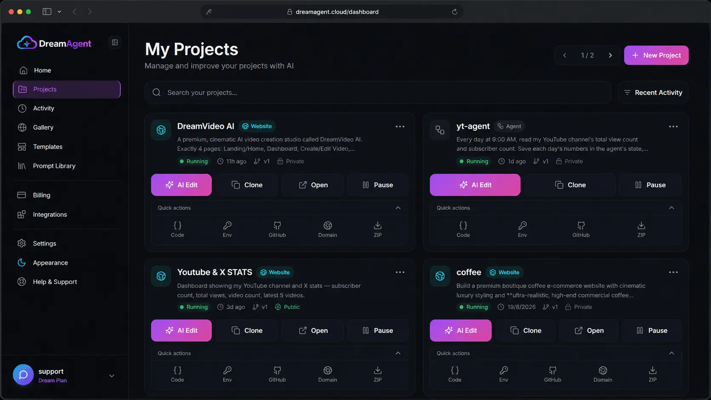Open the Youtube & X STATS project
This screenshot has height=400, width=711.
313,331
